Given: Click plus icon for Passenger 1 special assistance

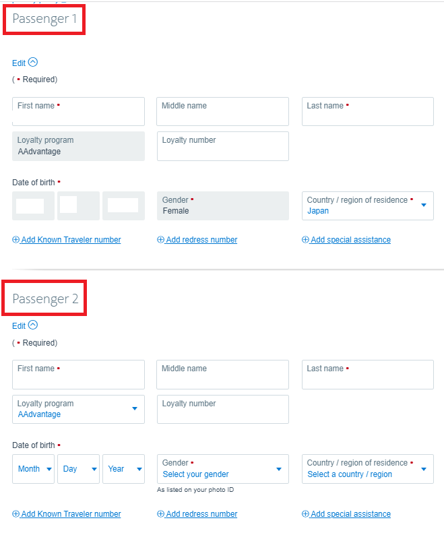Looking at the screenshot, I should (x=305, y=239).
